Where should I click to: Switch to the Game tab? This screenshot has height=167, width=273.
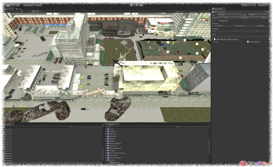[20, 9]
